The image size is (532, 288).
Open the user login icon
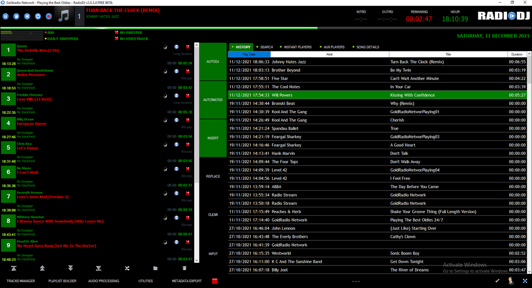pos(511,280)
